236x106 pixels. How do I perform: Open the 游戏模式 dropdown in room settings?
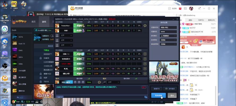click(168, 36)
